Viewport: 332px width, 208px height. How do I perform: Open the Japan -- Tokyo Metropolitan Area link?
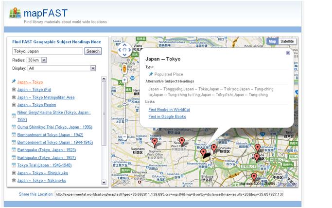tap(46, 97)
